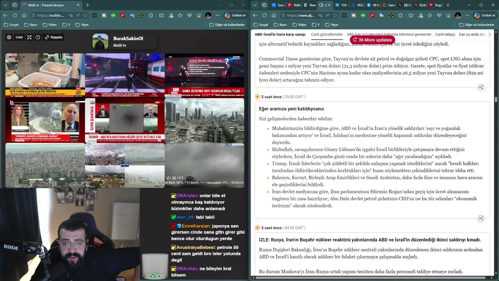Click the Liste button in Multi tv
Screen dimensions: 499x281
coord(19,37)
